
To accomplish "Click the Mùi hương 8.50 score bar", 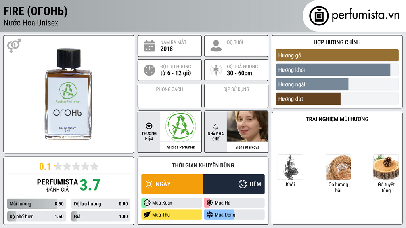I will pyautogui.click(x=36, y=204).
